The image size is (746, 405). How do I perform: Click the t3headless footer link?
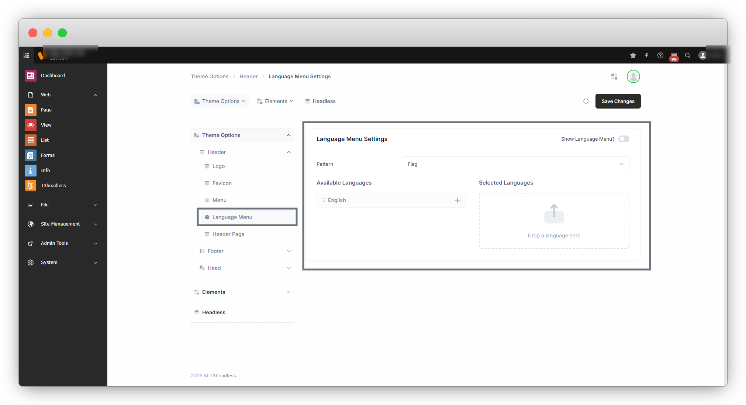pyautogui.click(x=223, y=375)
